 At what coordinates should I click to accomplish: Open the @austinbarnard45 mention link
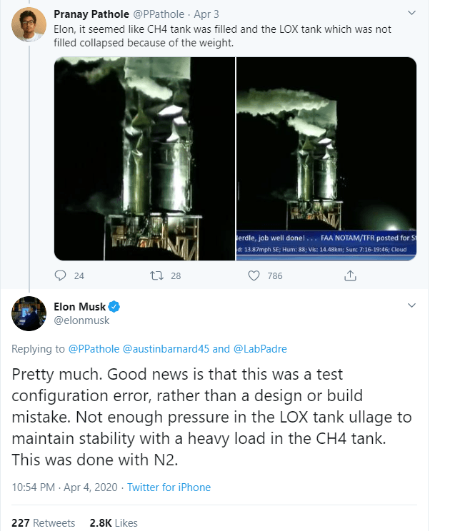point(166,349)
